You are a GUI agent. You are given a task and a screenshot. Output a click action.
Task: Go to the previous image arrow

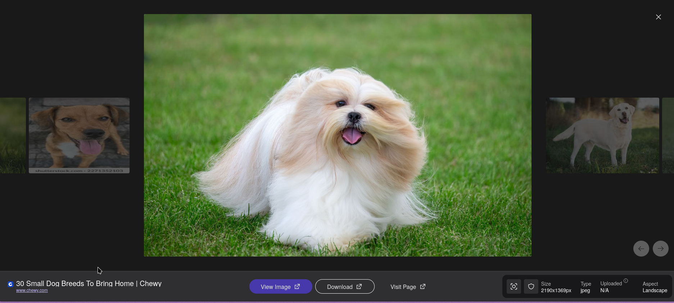641,249
